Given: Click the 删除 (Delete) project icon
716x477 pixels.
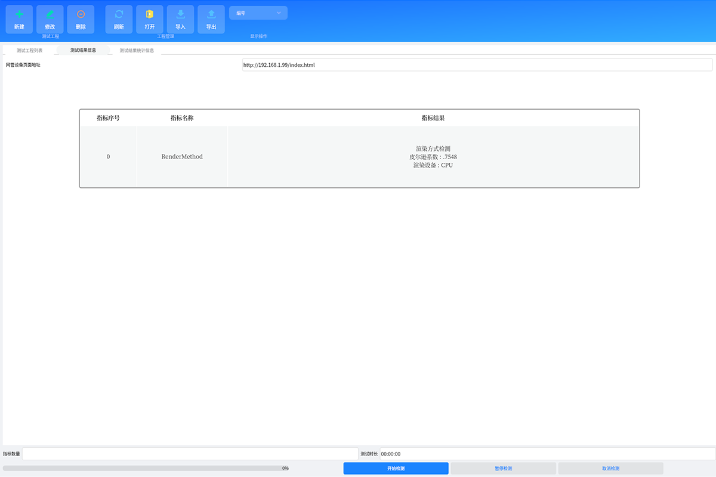Looking at the screenshot, I should (81, 19).
